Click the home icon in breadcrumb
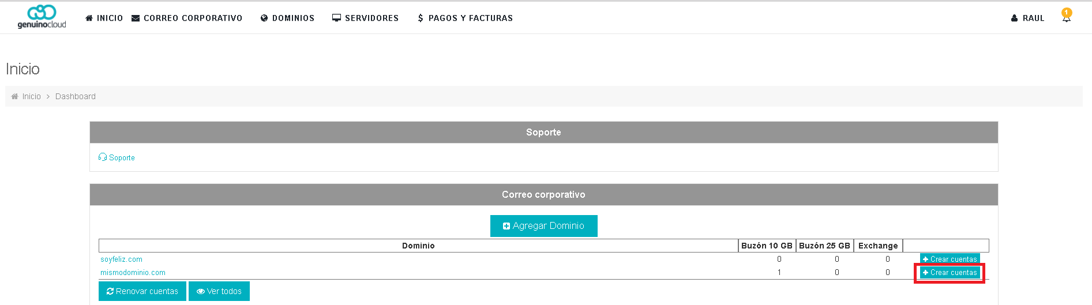 (x=14, y=96)
